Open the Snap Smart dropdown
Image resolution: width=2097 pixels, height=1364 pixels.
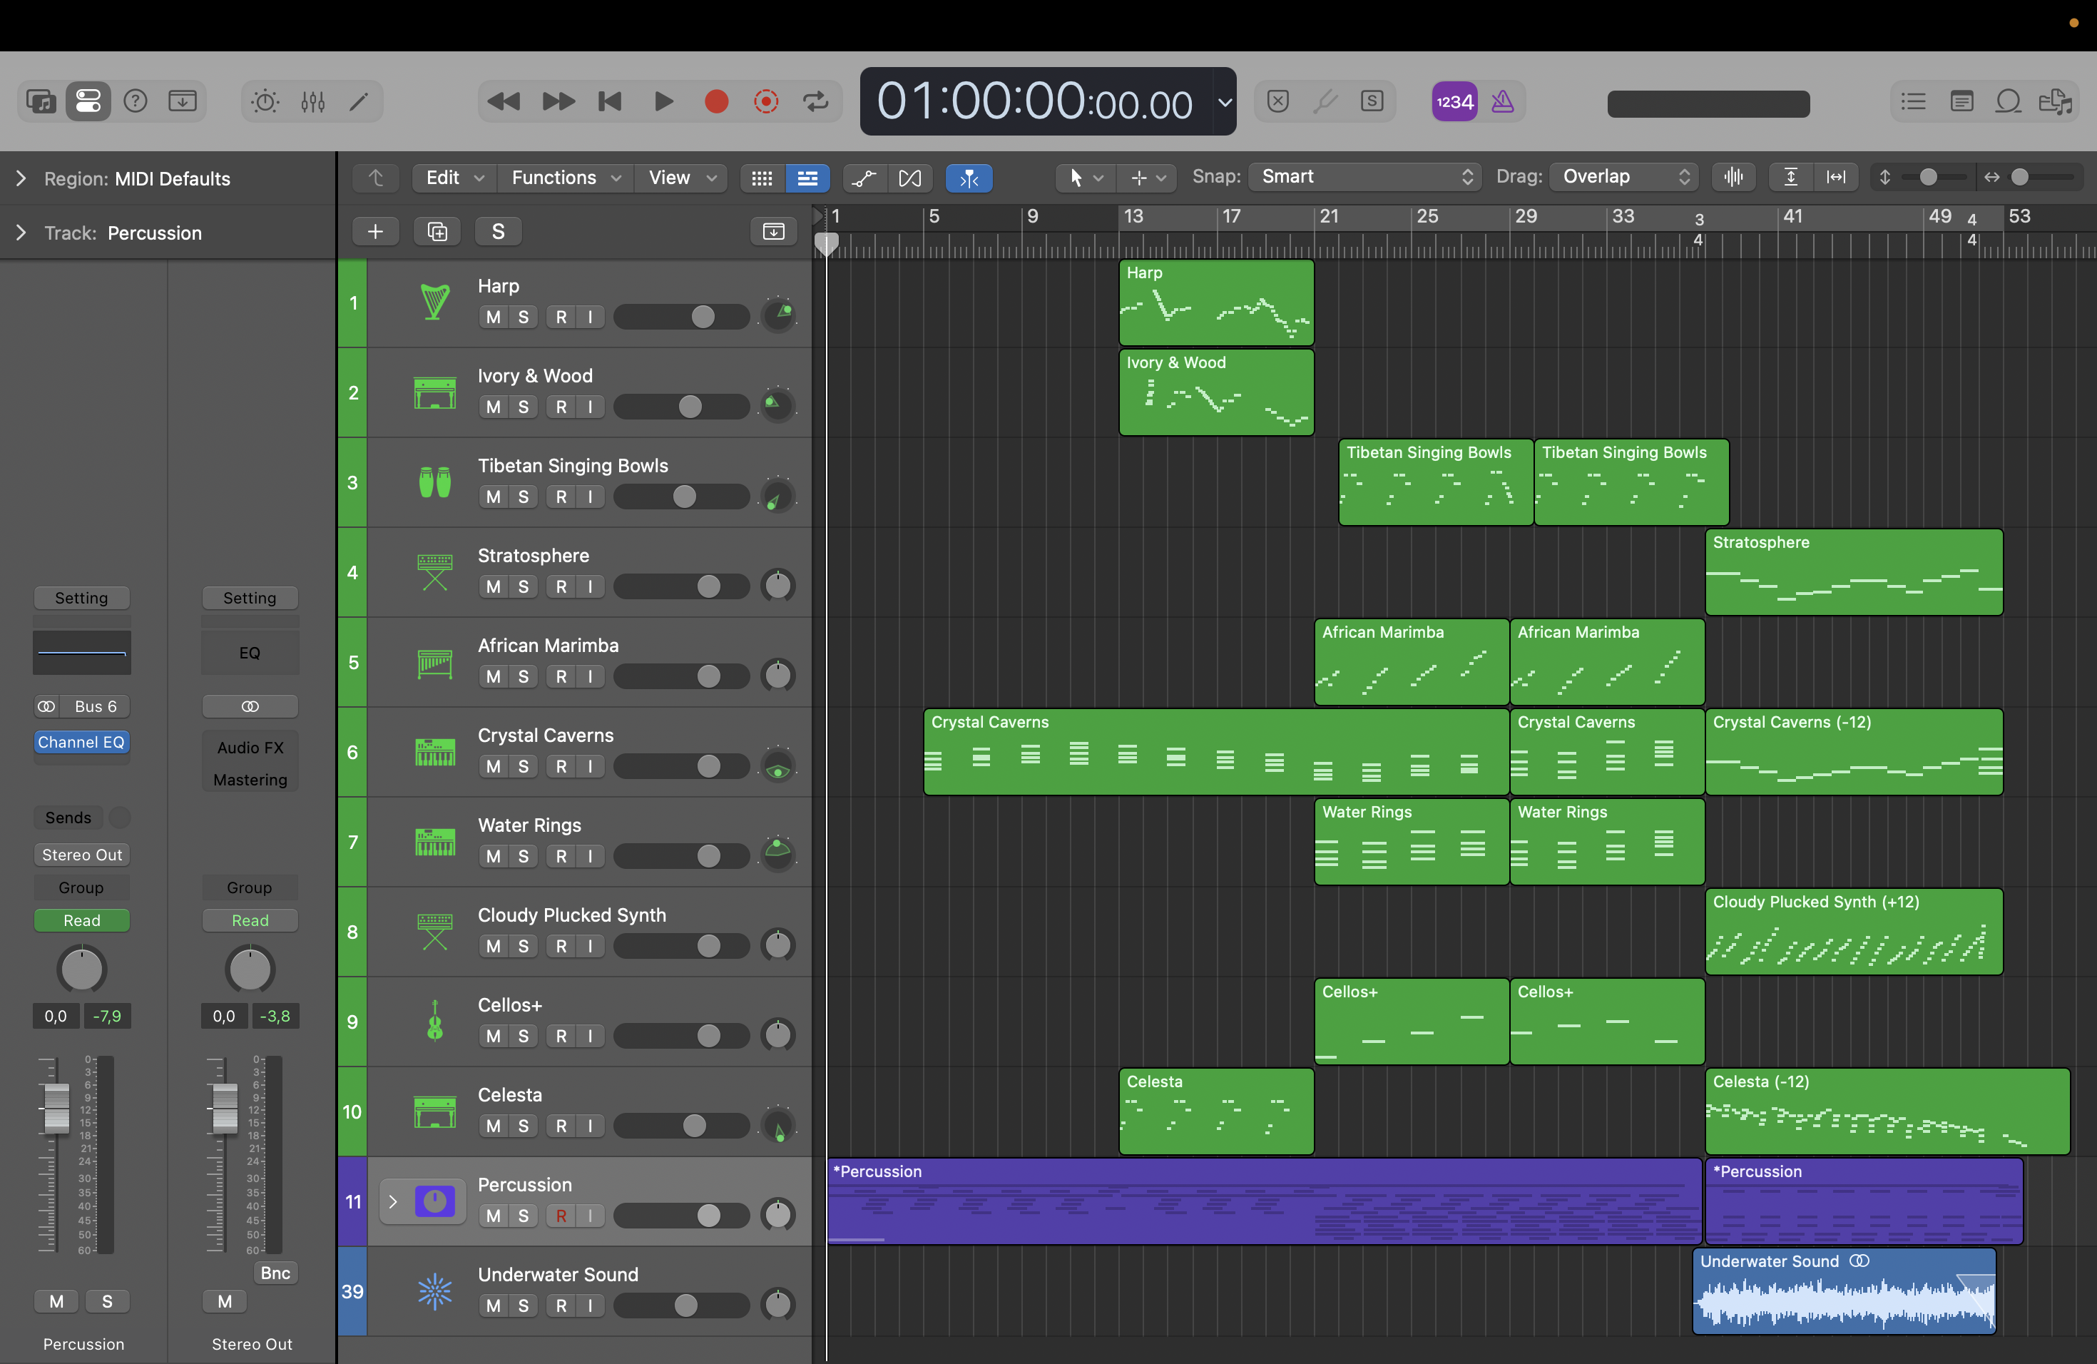(1364, 176)
